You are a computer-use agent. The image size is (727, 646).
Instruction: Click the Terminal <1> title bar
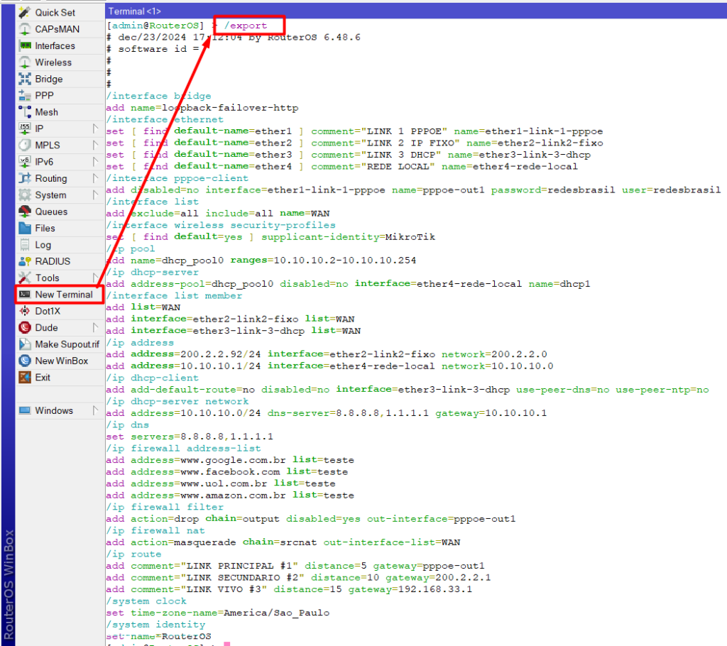[416, 11]
